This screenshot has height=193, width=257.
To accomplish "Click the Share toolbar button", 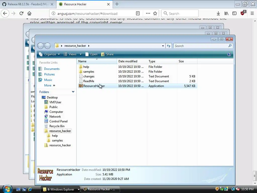I will coord(107,54).
